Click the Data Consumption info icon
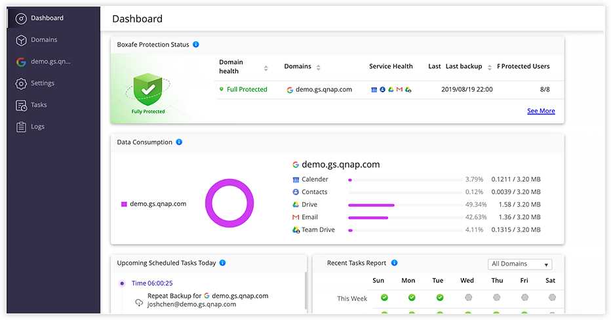611x320 pixels. click(179, 142)
